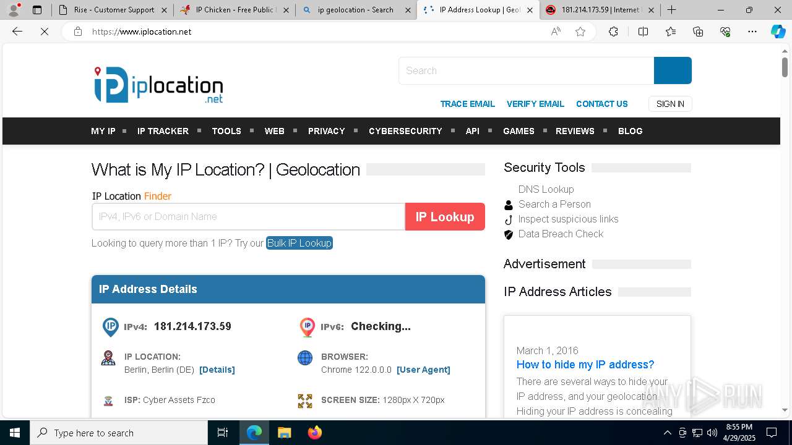Open the Browser essentials icon
Image resolution: width=792 pixels, height=445 pixels.
725,32
